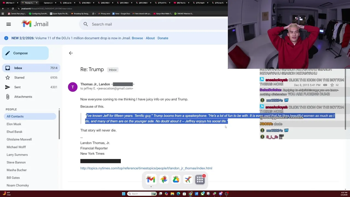Click the Compose pencil icon

[x=8, y=53]
